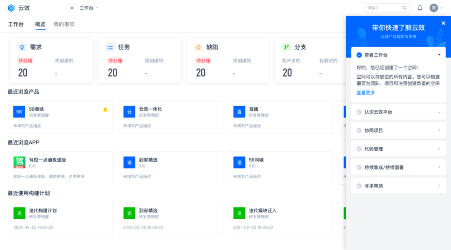Click the blue icon of 到家精选 app

tap(129, 162)
